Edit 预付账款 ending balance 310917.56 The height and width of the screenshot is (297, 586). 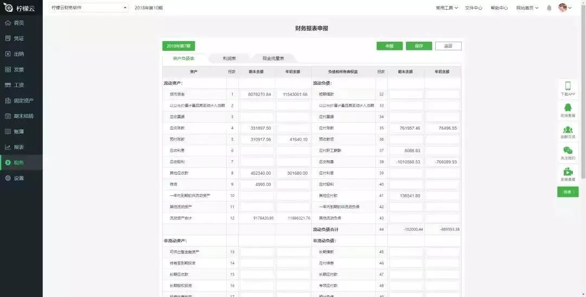256,140
